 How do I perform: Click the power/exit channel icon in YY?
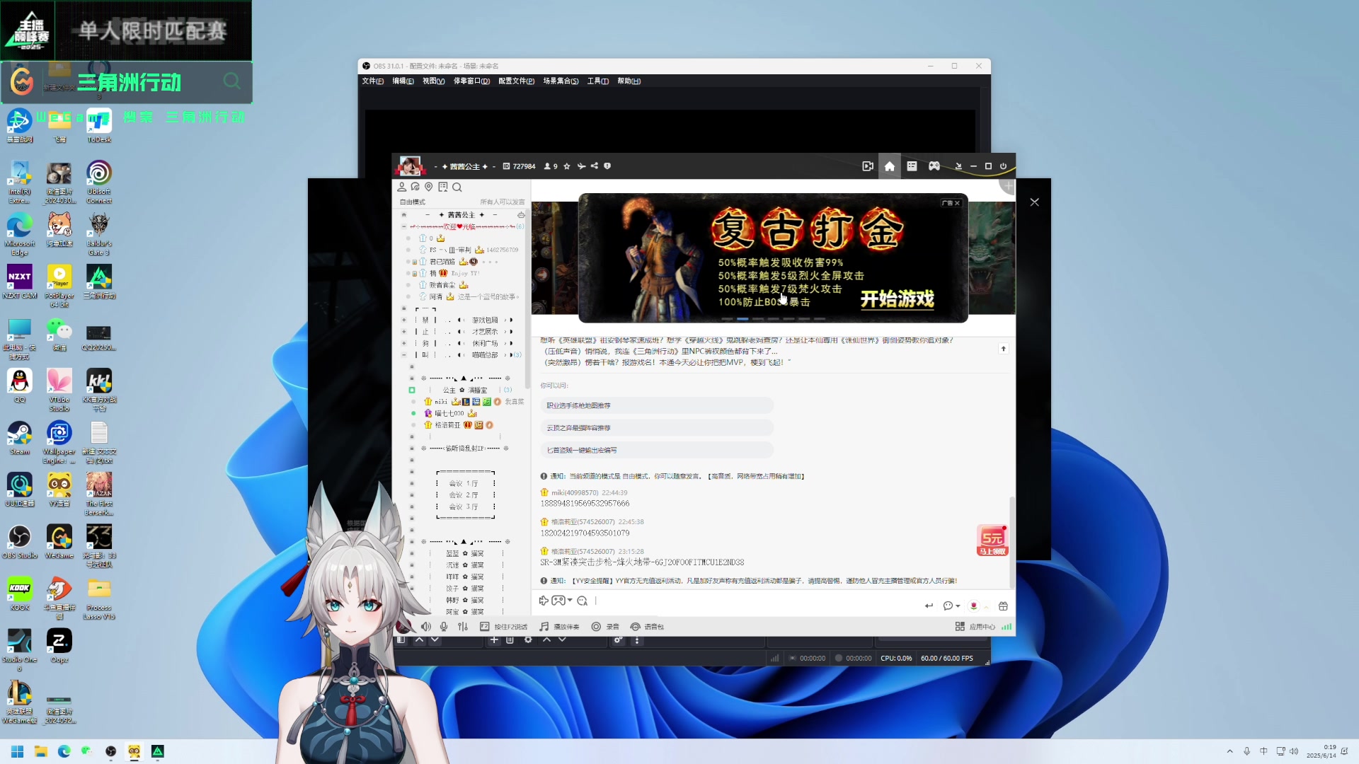pos(1003,166)
